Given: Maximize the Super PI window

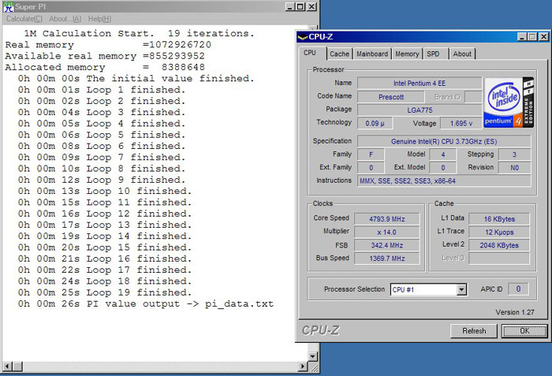Looking at the screenshot, I should (300, 6).
